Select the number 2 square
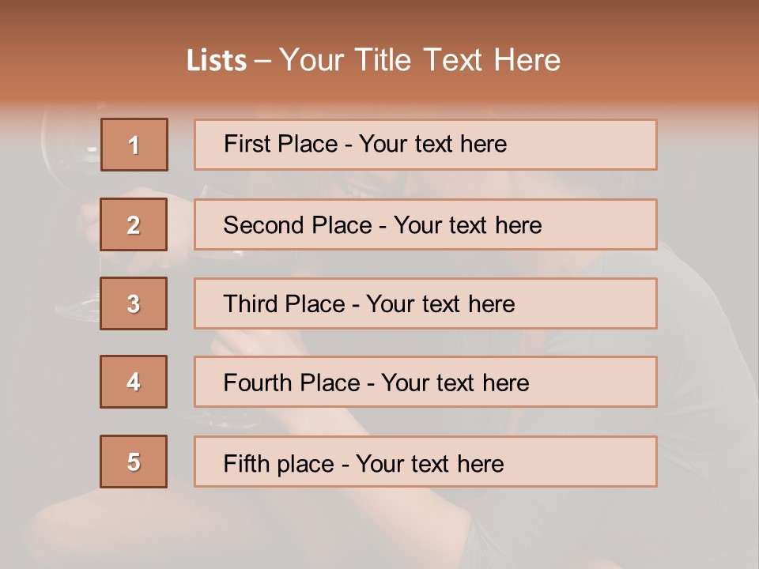Viewport: 759px width, 569px height. 134,224
